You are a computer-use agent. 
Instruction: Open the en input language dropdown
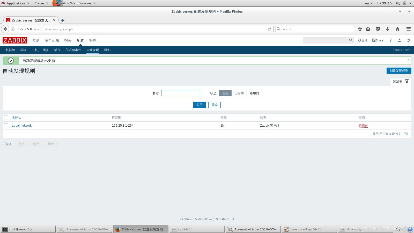click(x=369, y=3)
